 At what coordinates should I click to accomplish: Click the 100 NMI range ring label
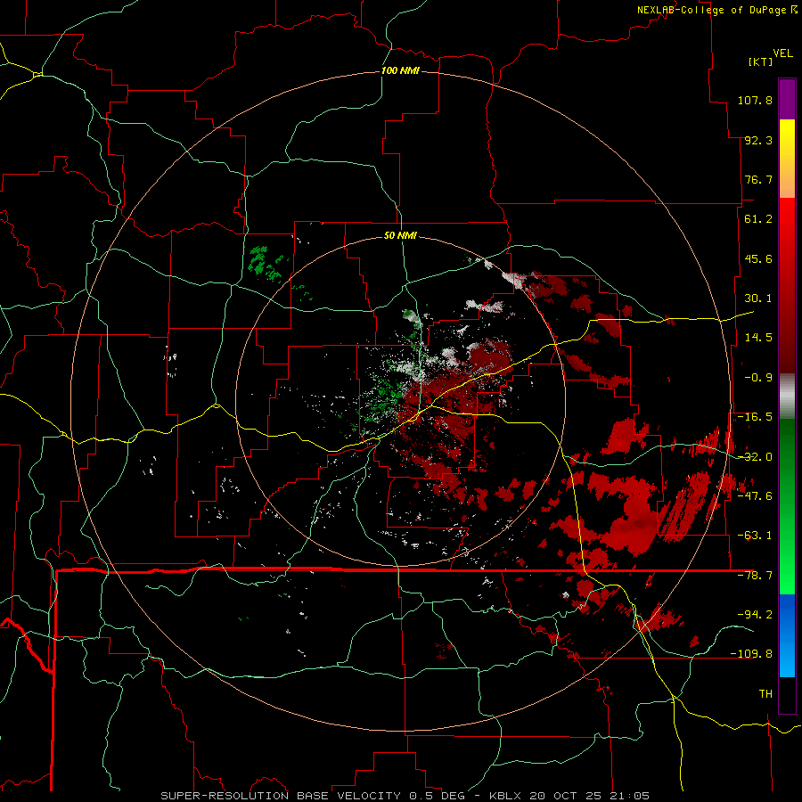(x=400, y=70)
